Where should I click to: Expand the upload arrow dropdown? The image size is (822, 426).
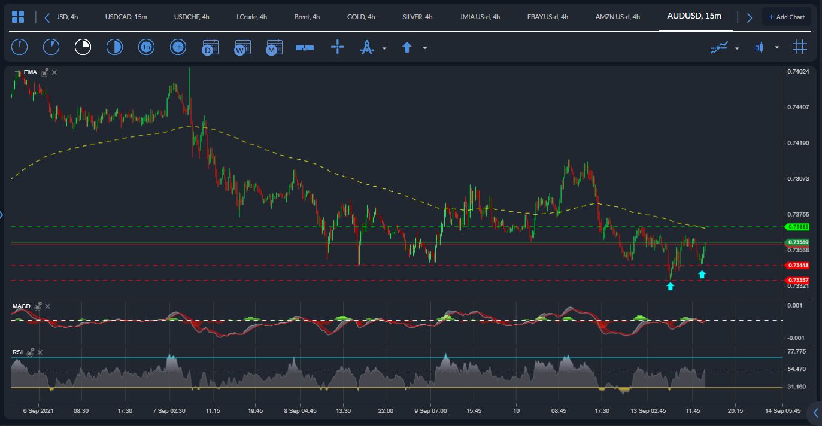pos(424,47)
